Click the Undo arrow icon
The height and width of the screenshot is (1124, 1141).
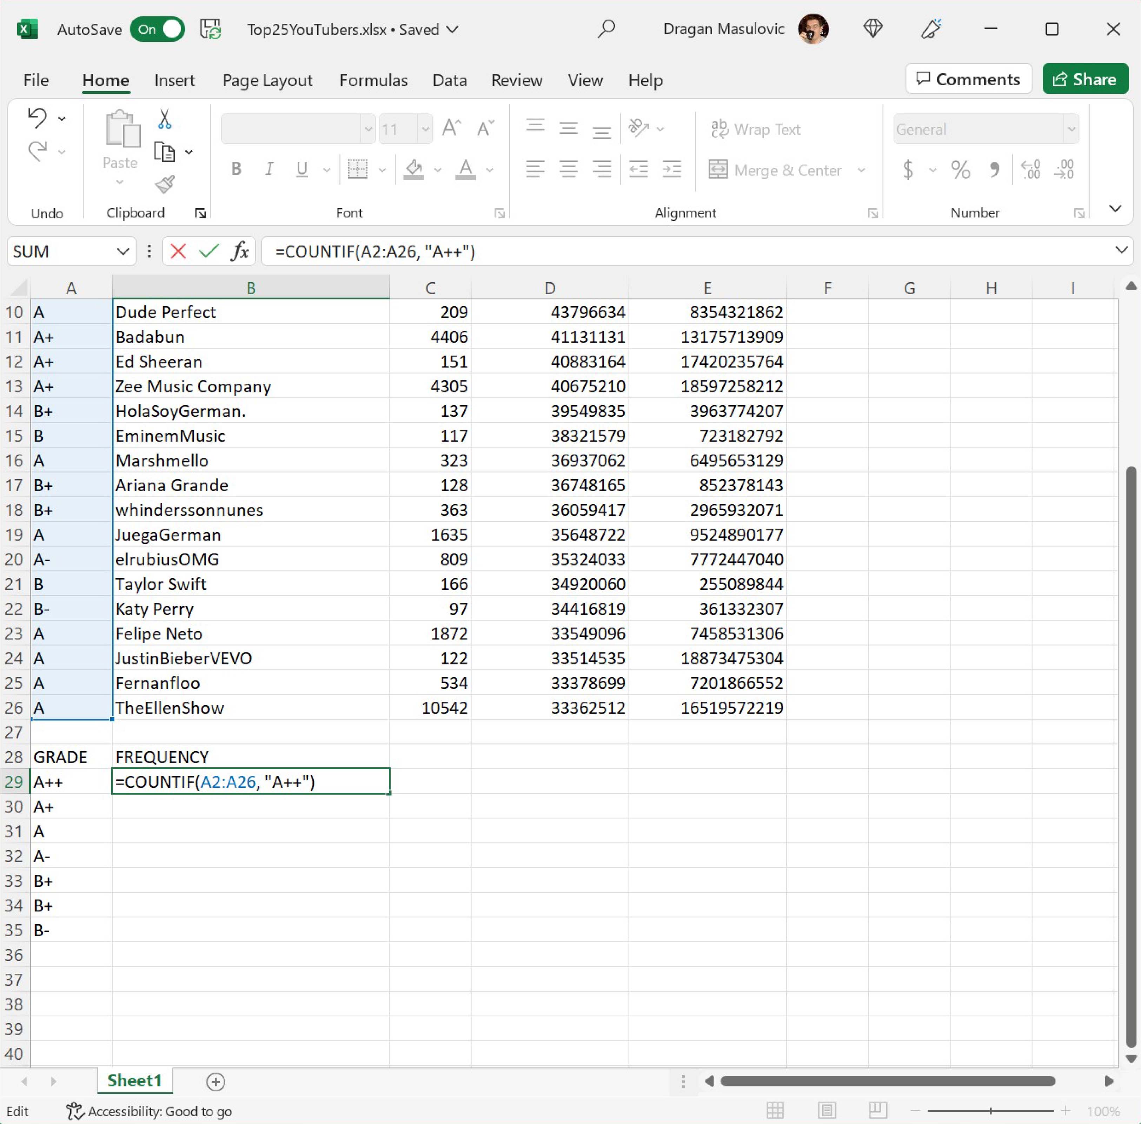pos(37,118)
